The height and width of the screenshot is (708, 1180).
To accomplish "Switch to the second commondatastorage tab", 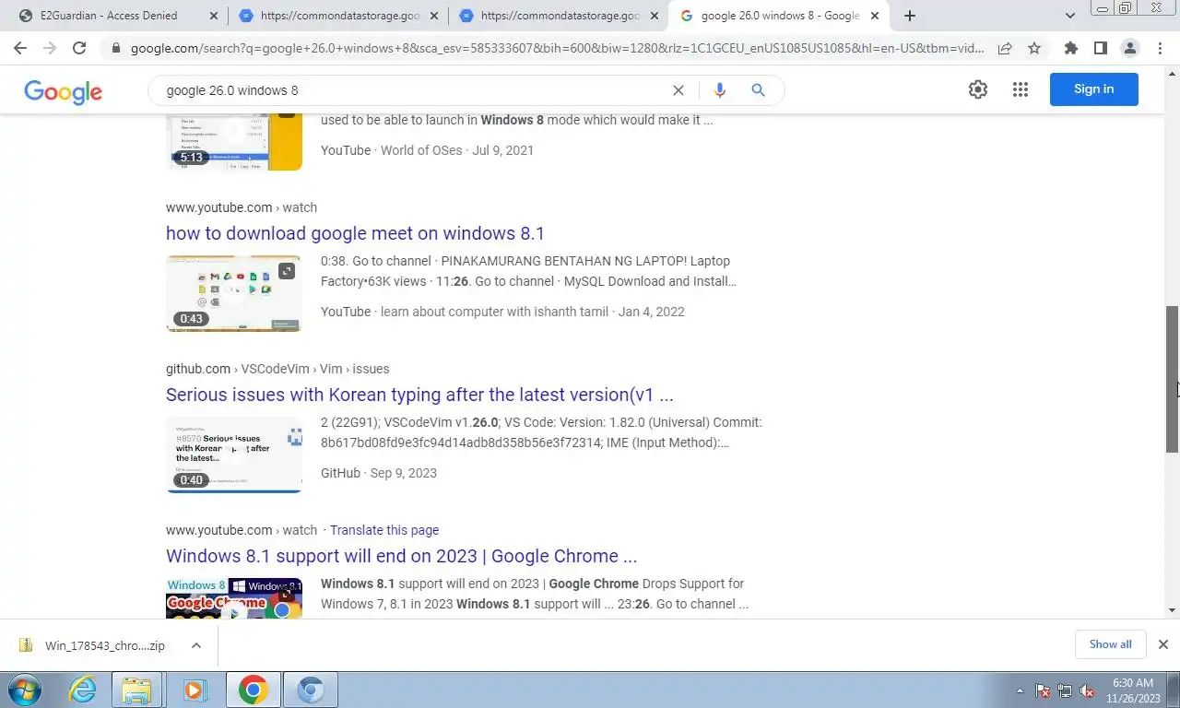I will 560,16.
